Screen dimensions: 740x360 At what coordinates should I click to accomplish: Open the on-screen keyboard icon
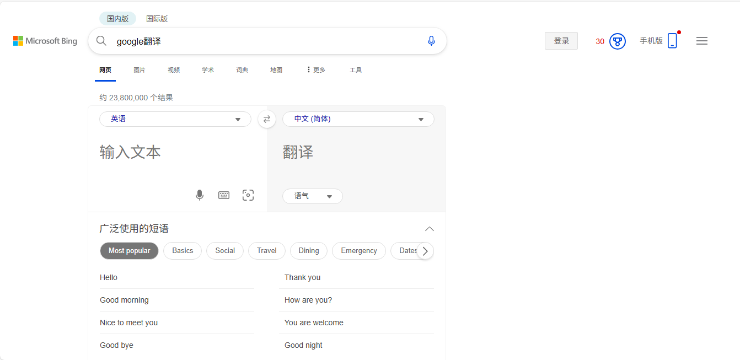coord(224,195)
